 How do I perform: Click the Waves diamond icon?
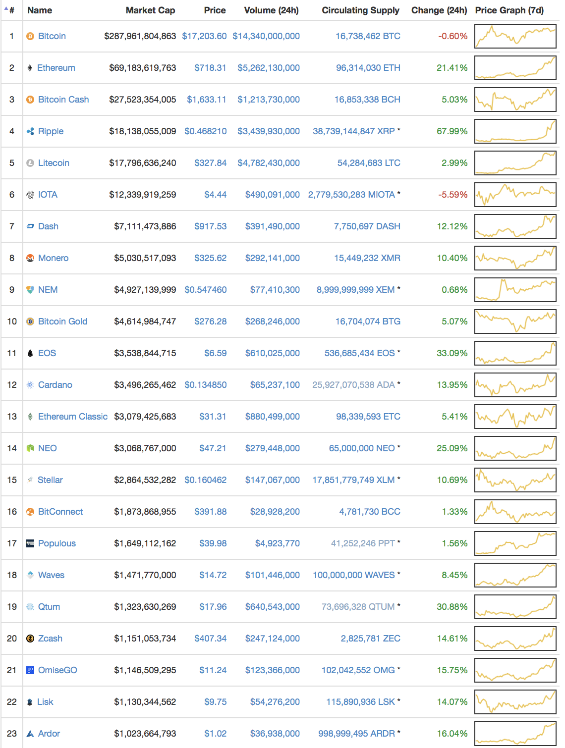pyautogui.click(x=30, y=575)
